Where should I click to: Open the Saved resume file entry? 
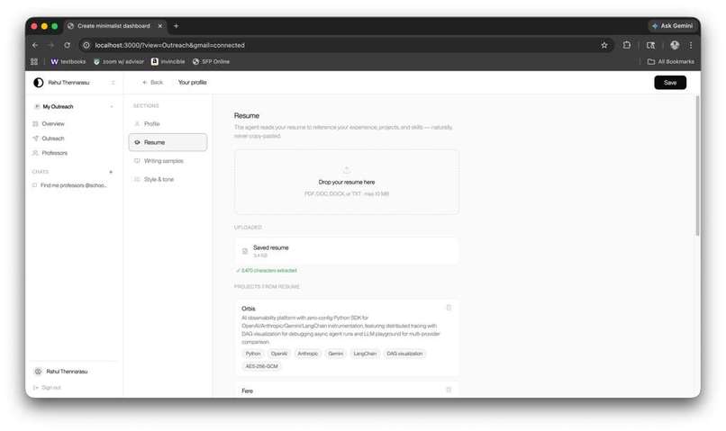(x=346, y=251)
